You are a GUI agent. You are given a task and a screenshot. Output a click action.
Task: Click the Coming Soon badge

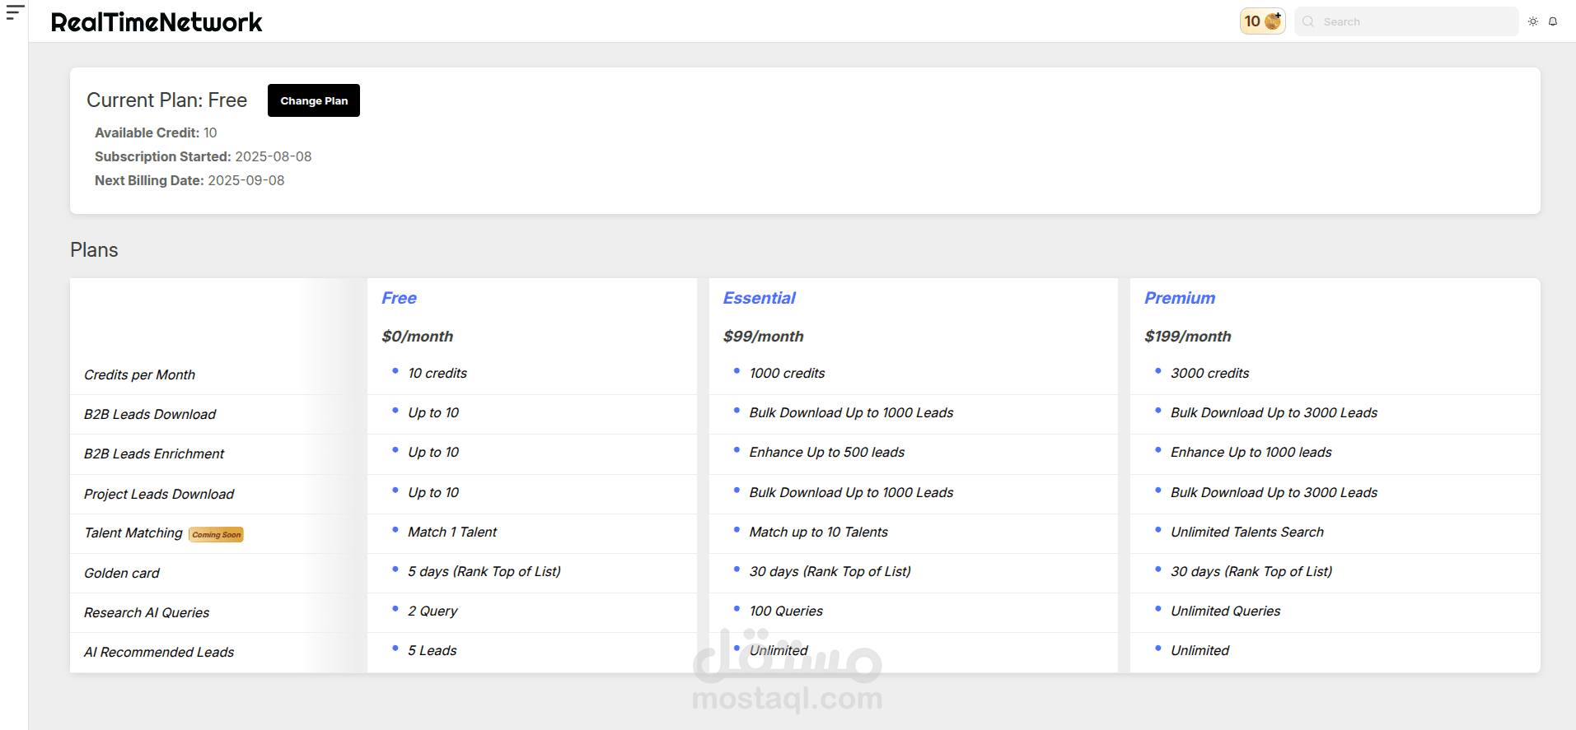pyautogui.click(x=217, y=535)
